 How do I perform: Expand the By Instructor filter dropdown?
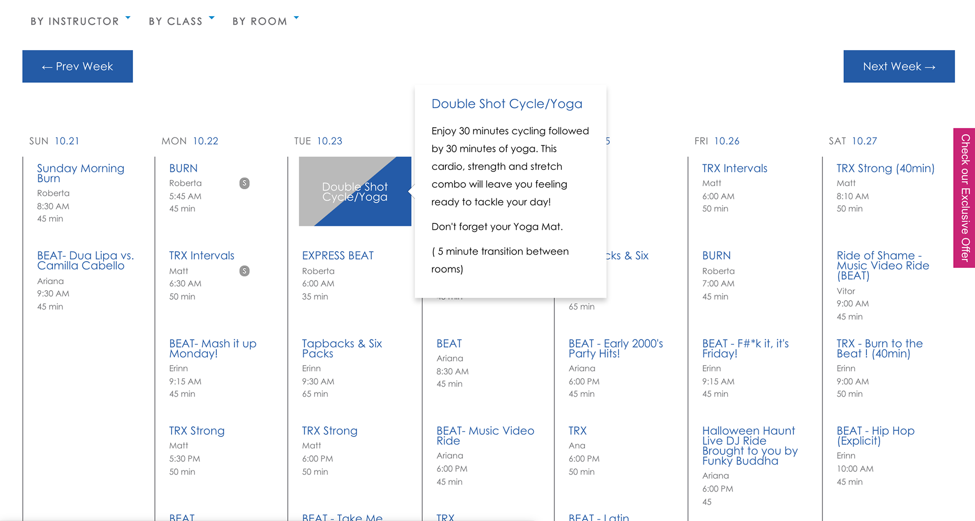(80, 21)
